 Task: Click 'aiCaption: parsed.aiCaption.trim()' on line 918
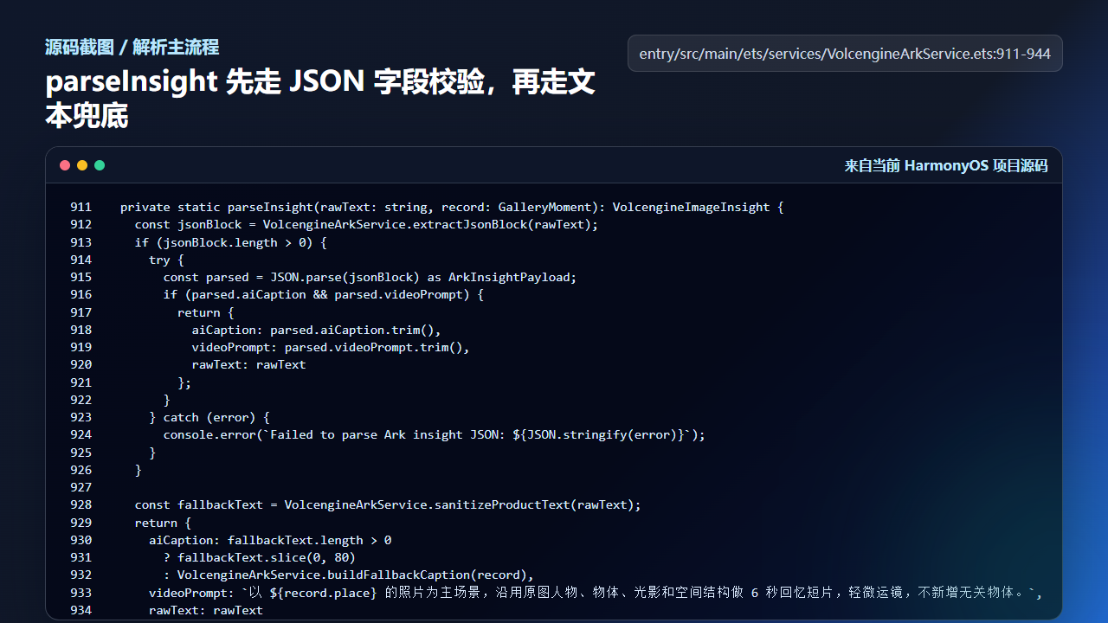[x=316, y=330]
